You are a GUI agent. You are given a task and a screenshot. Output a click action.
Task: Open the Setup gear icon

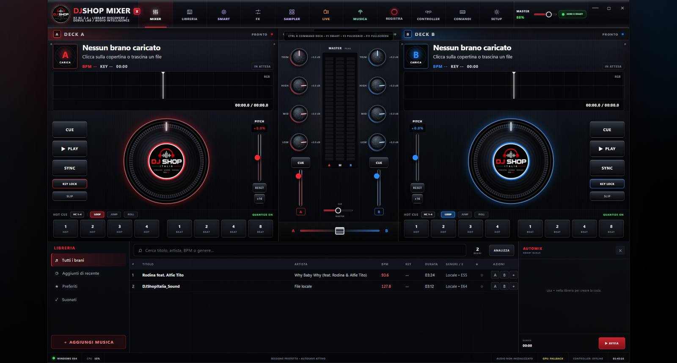point(496,12)
